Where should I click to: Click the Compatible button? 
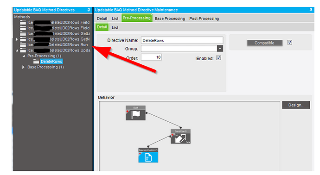265,43
